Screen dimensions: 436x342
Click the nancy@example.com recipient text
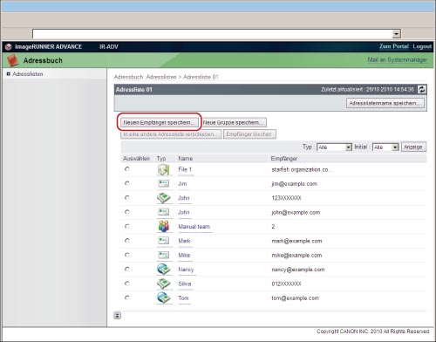(298, 270)
